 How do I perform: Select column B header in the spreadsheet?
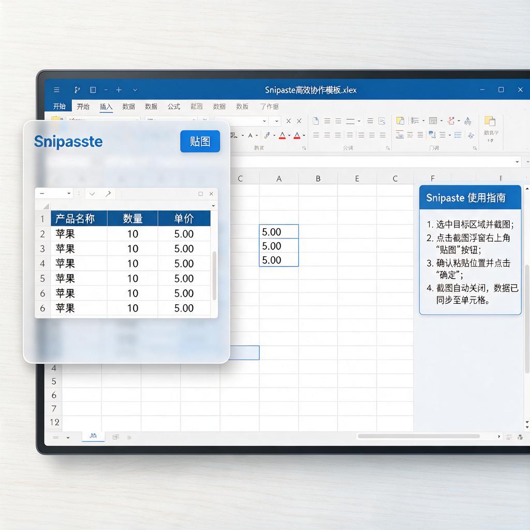click(x=318, y=179)
